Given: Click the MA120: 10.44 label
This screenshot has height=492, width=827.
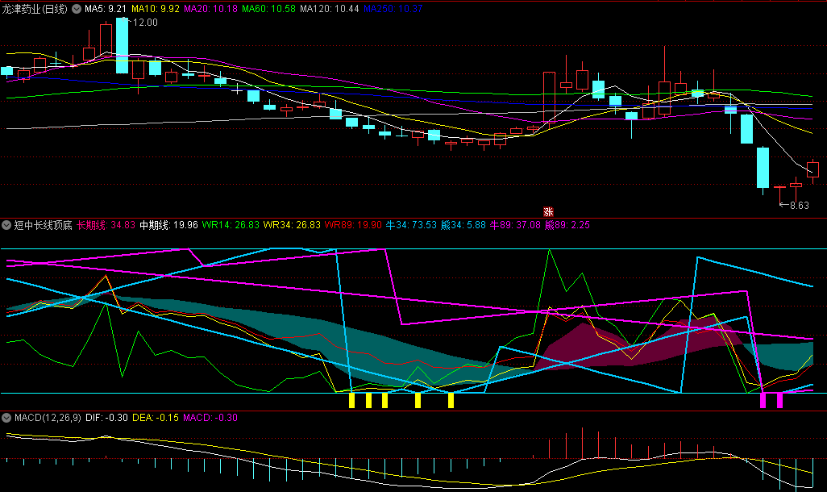Looking at the screenshot, I should click(329, 9).
